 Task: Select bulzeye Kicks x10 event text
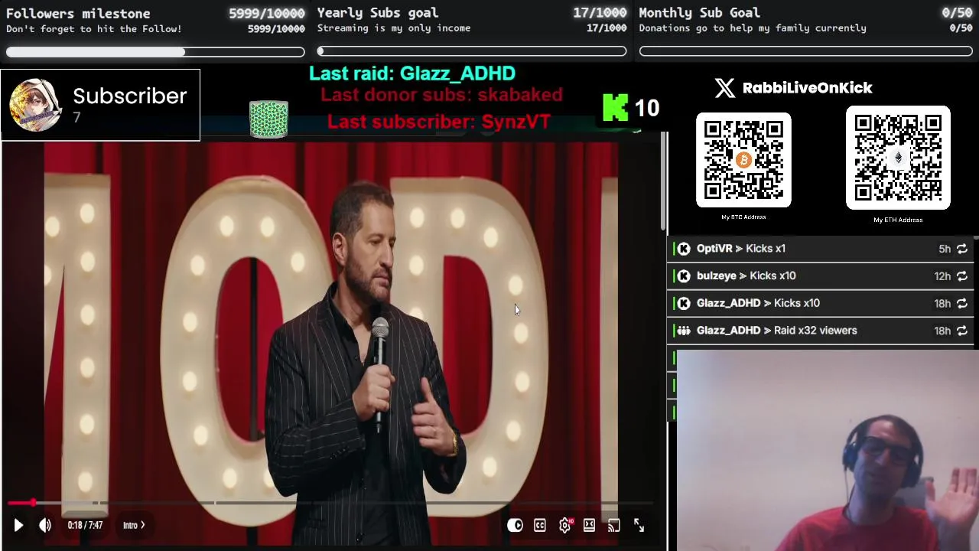pos(746,276)
